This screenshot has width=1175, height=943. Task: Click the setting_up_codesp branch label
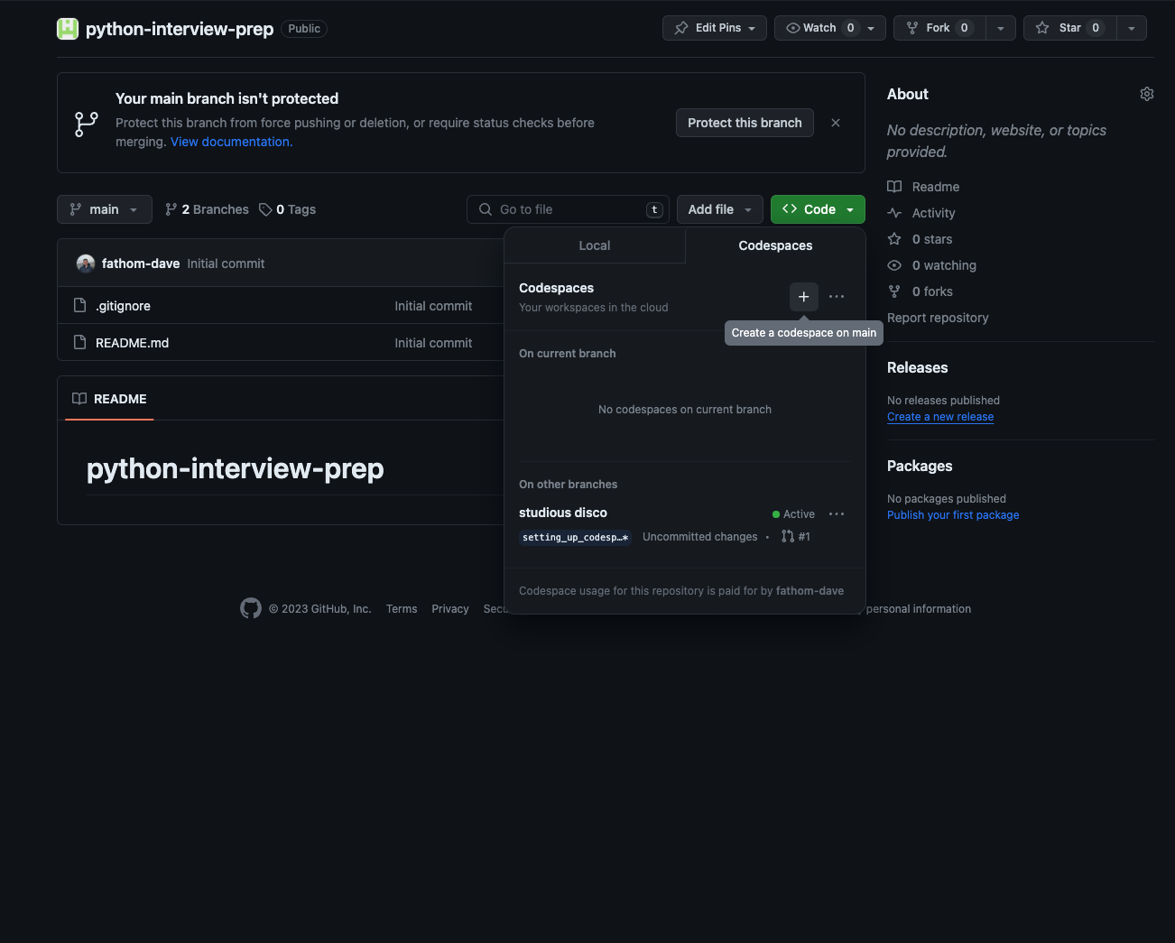[575, 537]
